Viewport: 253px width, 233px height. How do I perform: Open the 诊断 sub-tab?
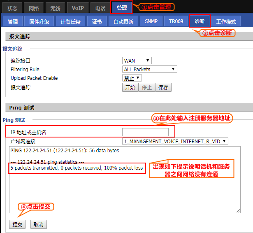click(200, 21)
